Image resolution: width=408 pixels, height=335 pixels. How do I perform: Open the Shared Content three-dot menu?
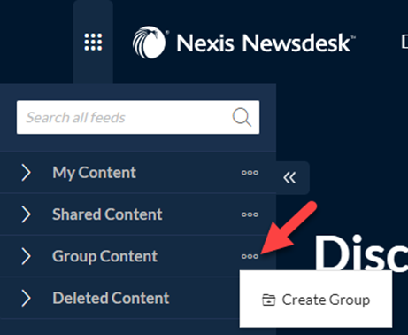[250, 214]
